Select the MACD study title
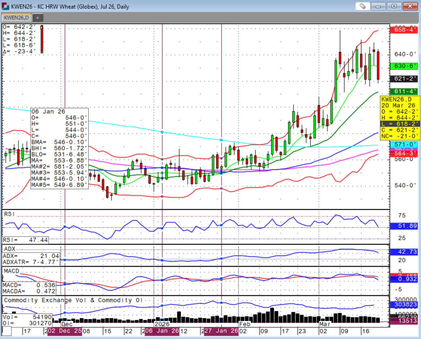This screenshot has height=339, width=421. click(12, 271)
